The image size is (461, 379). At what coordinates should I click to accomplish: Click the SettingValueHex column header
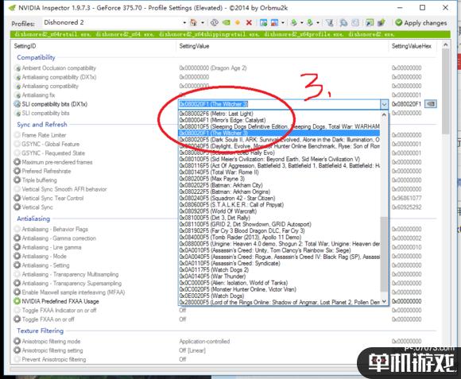coord(411,46)
